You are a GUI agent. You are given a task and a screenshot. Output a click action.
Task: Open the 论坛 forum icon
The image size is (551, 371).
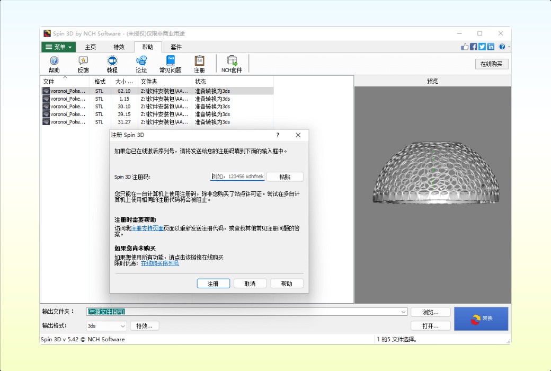(x=141, y=64)
